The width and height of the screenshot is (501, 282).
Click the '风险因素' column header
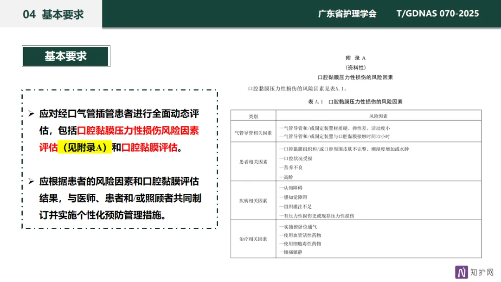pos(379,116)
